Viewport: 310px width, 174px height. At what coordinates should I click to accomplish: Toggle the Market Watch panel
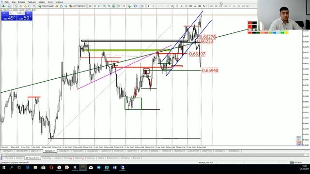click(16, 6)
